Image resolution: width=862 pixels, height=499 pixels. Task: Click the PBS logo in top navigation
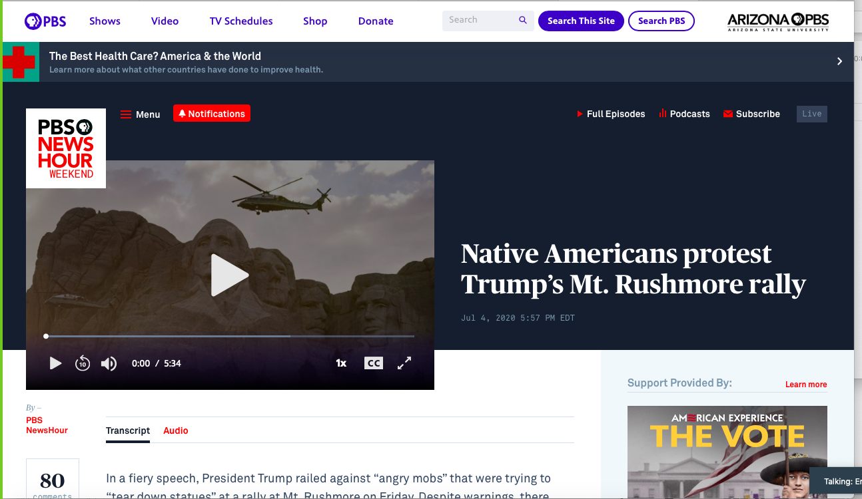(x=45, y=21)
